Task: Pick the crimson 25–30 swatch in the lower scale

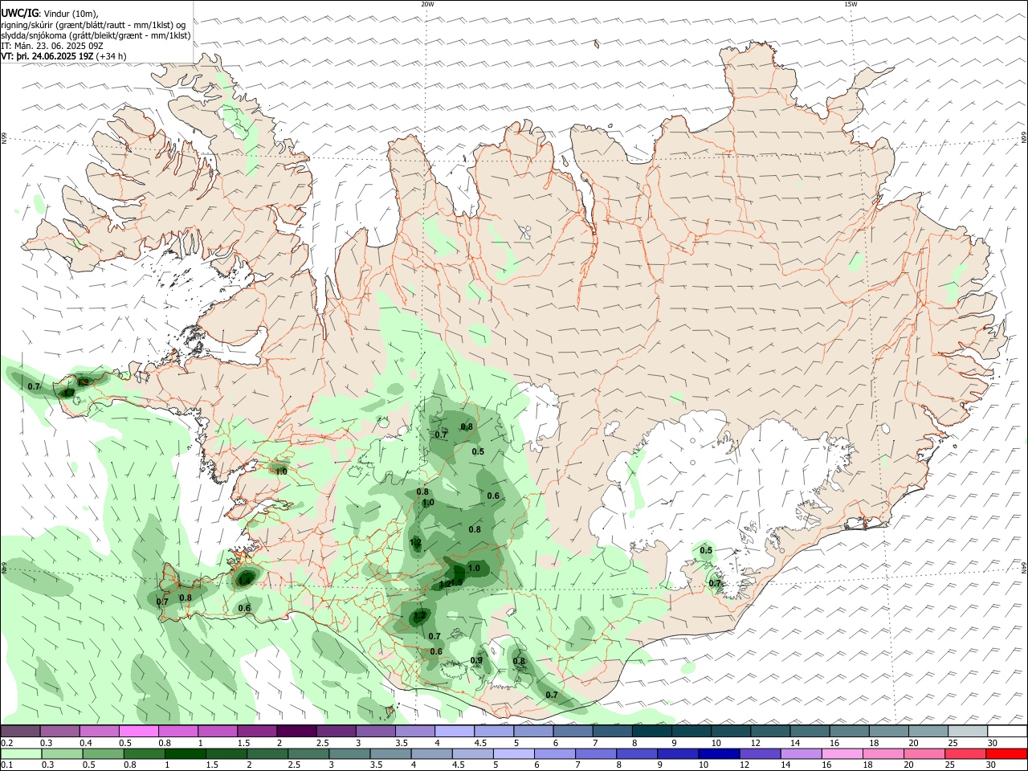Action: coord(965,754)
